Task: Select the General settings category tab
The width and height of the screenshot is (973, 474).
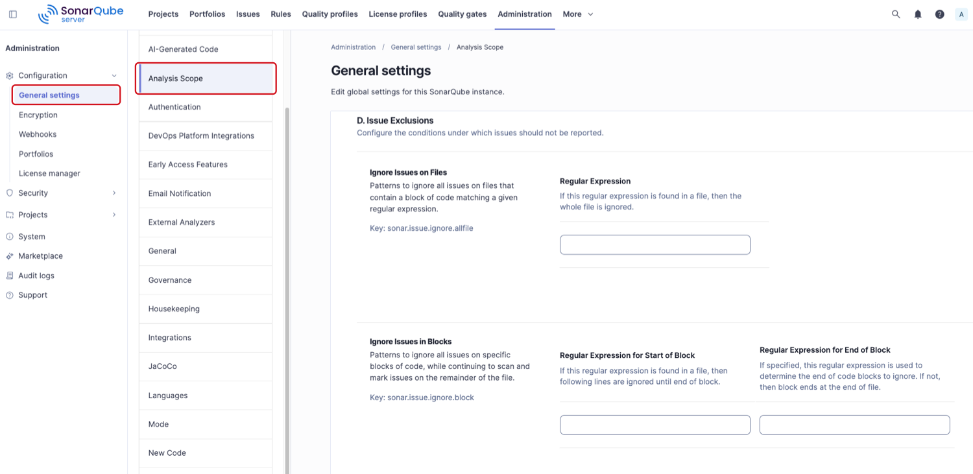Action: [206, 252]
